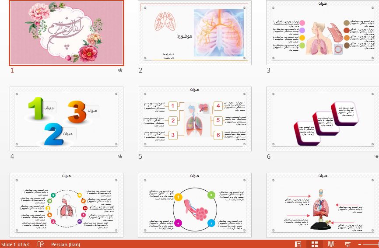Screen dimensions: 379x248
Task: Select slide 2 with the lung image
Action: tap(195, 33)
